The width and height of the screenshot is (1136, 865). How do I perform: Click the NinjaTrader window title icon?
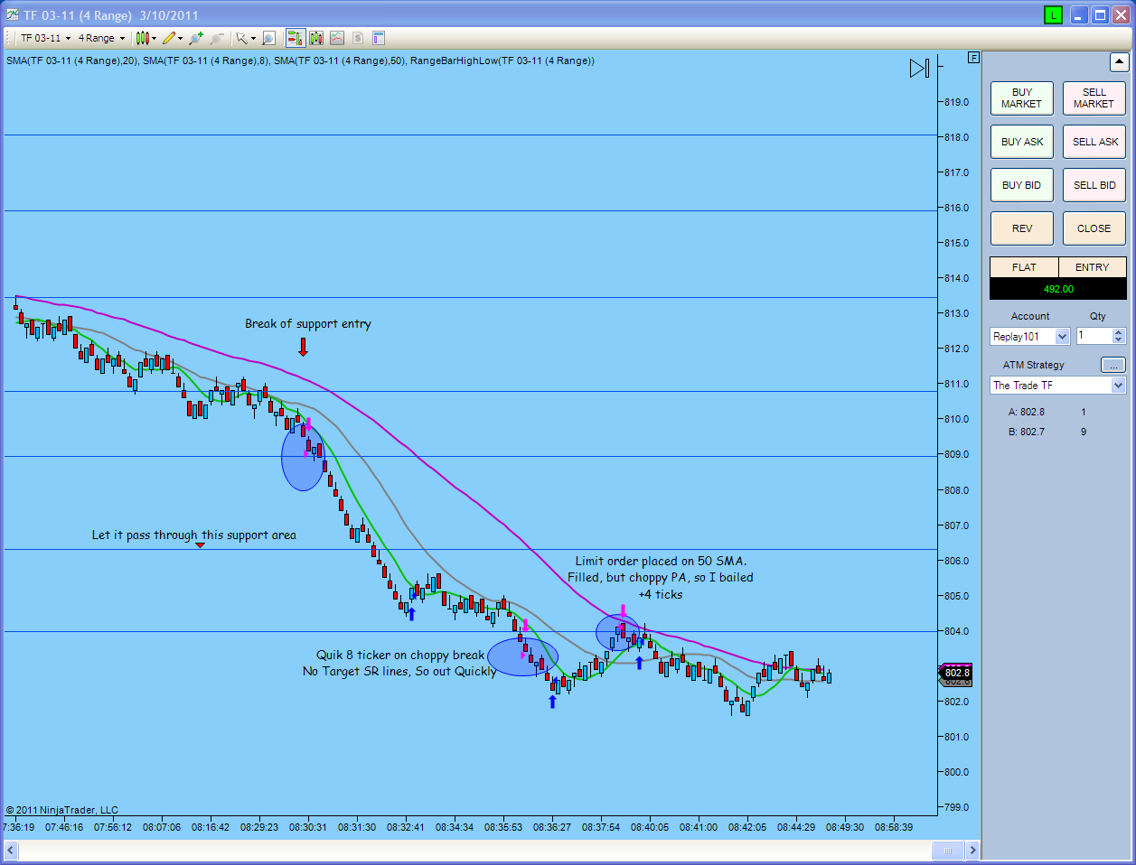(12, 15)
